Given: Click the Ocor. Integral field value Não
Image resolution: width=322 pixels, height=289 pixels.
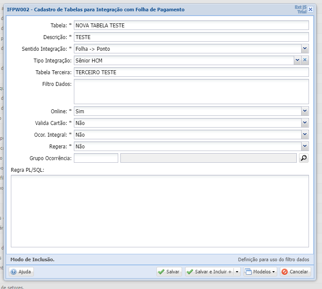Looking at the screenshot, I should point(188,135).
